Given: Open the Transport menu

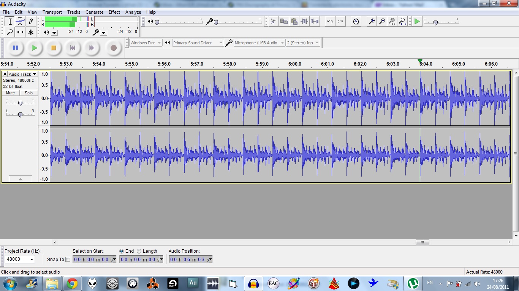Looking at the screenshot, I should click(52, 12).
